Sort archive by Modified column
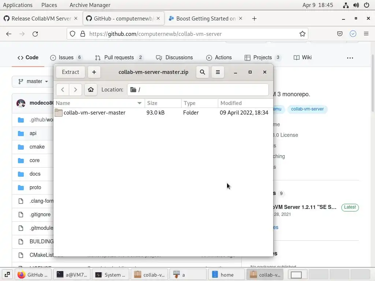 (x=245, y=103)
